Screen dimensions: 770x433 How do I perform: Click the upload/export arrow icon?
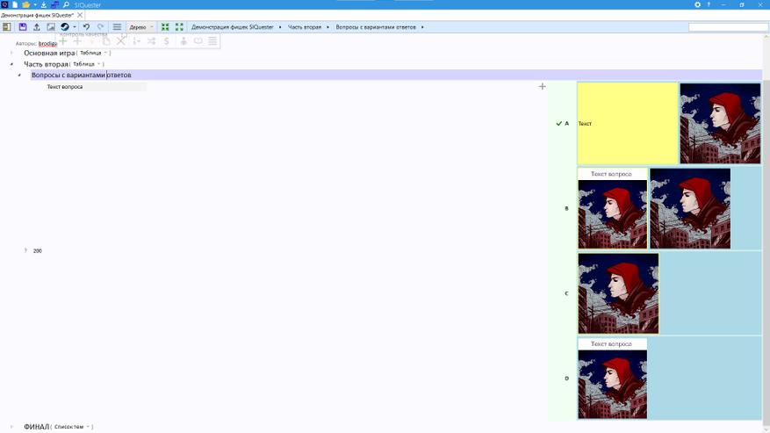click(x=36, y=27)
